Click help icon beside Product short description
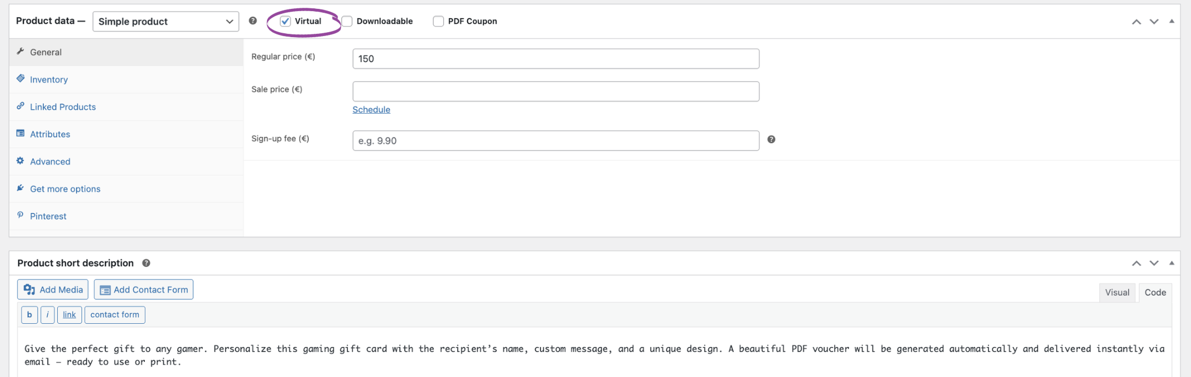This screenshot has height=377, width=1191. pyautogui.click(x=146, y=263)
